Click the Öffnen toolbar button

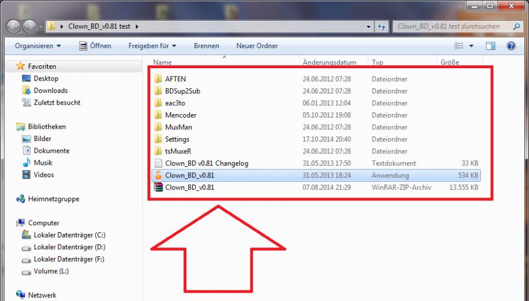coord(95,46)
